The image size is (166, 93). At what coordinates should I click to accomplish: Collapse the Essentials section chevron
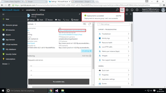[x=35, y=24]
